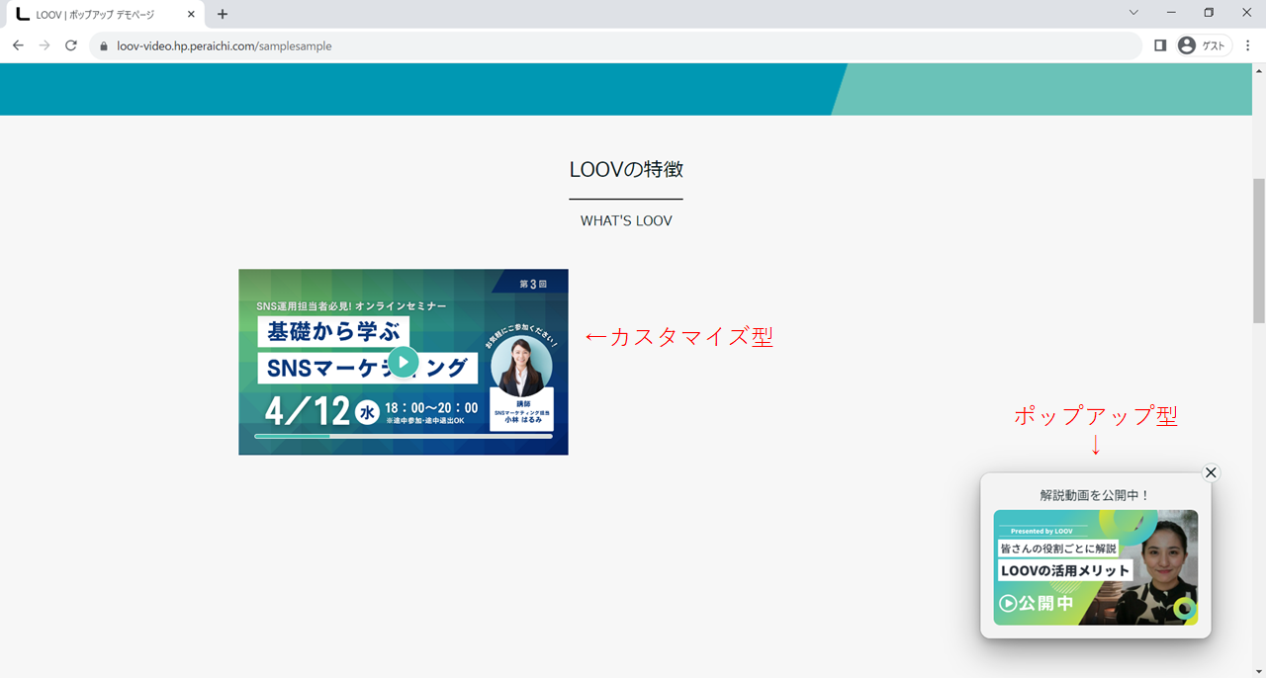This screenshot has width=1266, height=678.
Task: Click the seminar video progress bar
Action: 403,436
